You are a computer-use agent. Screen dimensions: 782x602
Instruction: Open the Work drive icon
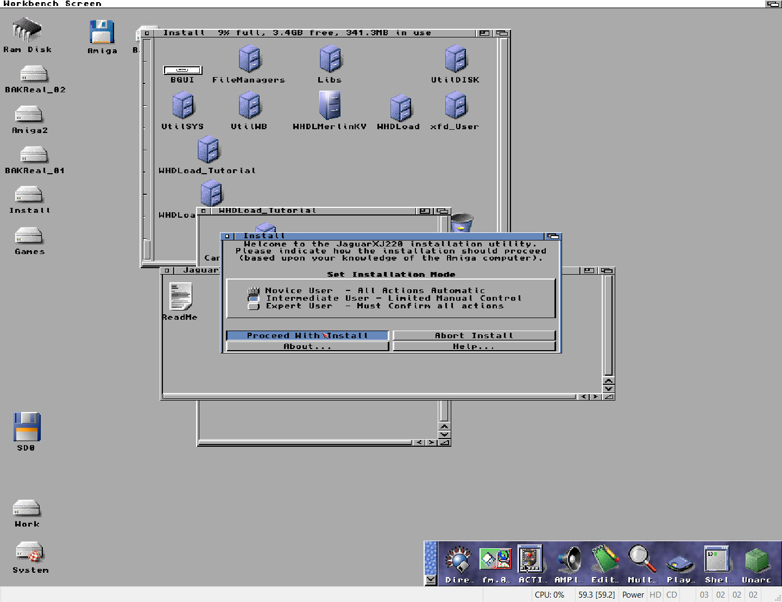27,509
